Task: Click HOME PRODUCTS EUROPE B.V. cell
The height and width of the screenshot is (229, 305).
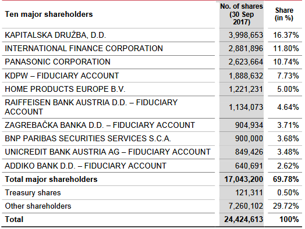Action: pyautogui.click(x=65, y=89)
